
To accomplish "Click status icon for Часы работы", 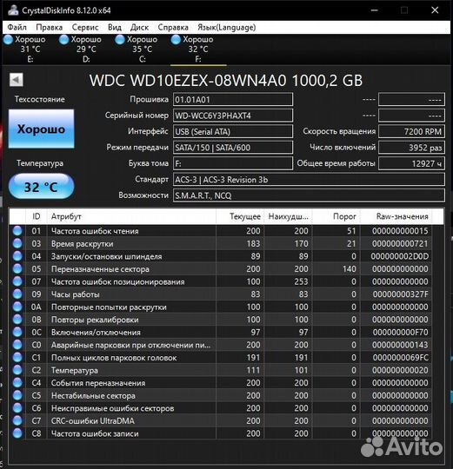I will (17, 294).
